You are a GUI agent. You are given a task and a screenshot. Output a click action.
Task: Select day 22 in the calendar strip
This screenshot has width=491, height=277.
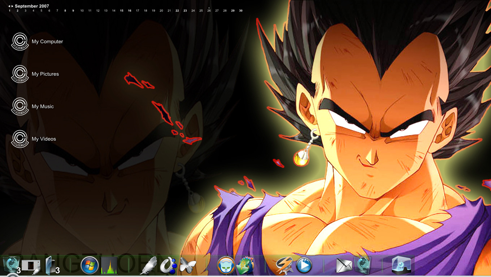point(177,11)
